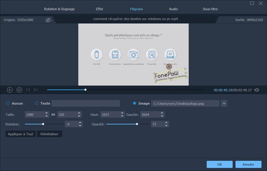Click the Annuler button
Image resolution: width=267 pixels, height=171 pixels.
(248, 164)
